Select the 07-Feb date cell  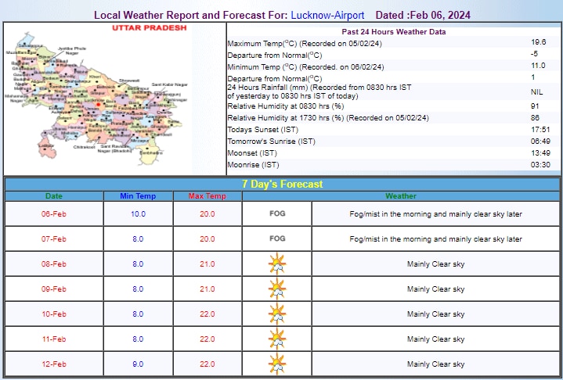click(x=54, y=239)
